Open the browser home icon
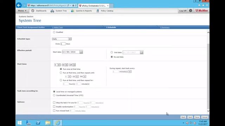The width and height of the screenshot is (225, 126). pyautogui.click(x=199, y=5)
